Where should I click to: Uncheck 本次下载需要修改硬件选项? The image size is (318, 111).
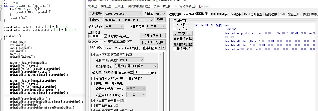click(93, 55)
